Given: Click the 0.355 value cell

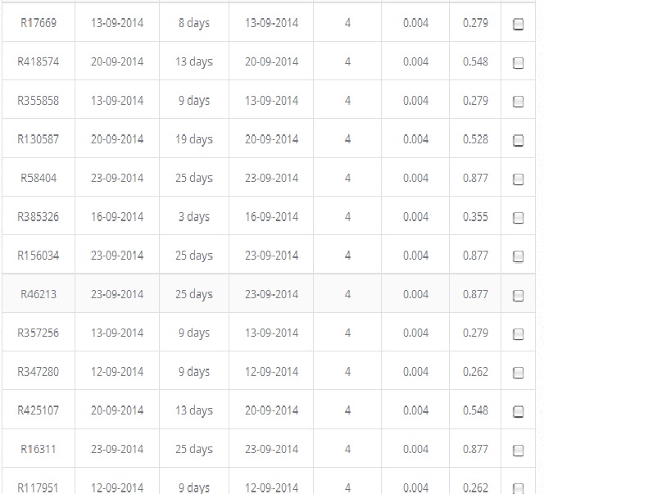Looking at the screenshot, I should [475, 216].
